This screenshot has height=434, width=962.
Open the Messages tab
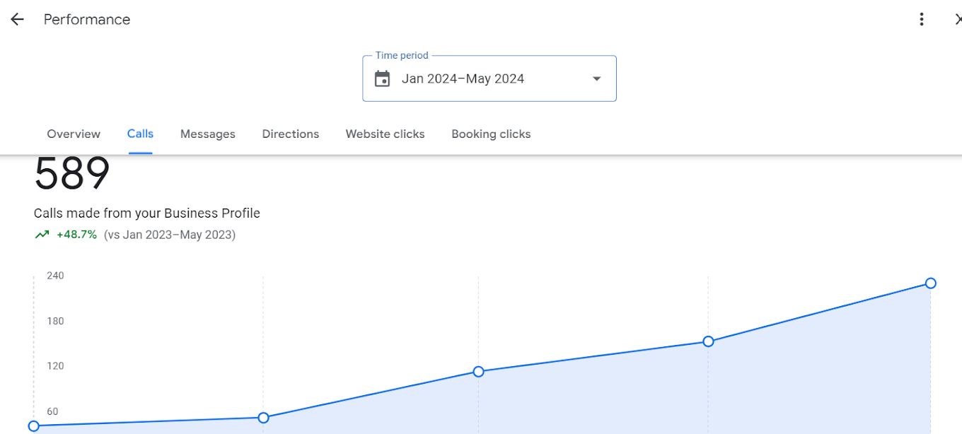[207, 134]
